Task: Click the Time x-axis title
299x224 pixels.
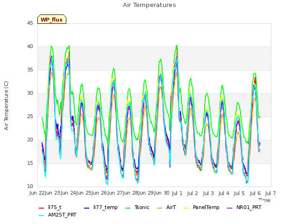Action: pyautogui.click(x=264, y=200)
